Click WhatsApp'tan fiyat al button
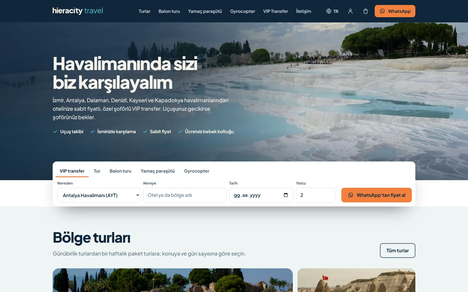Screen dimensions: 468x292 pos(376,195)
